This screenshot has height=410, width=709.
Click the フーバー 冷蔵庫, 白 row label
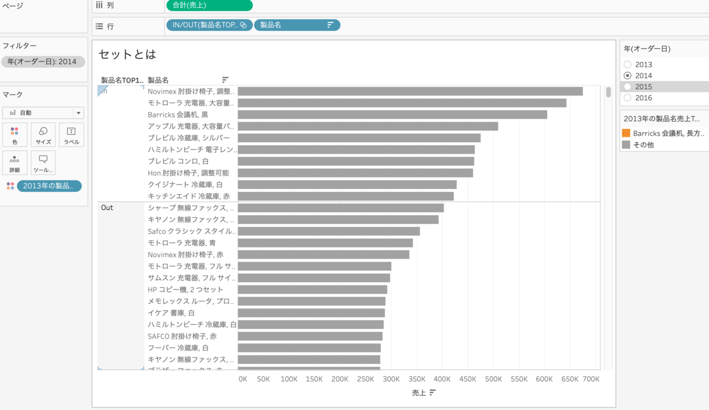(178, 348)
